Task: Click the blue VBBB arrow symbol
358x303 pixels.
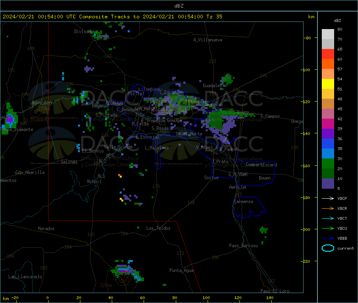Action: 328,238
